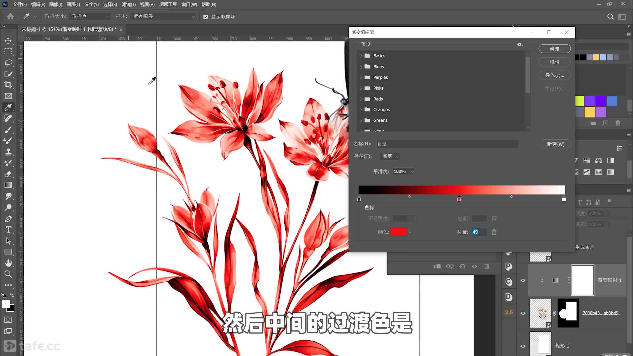The width and height of the screenshot is (633, 356).
Task: Open the 图层(L) menu
Action: [73, 4]
